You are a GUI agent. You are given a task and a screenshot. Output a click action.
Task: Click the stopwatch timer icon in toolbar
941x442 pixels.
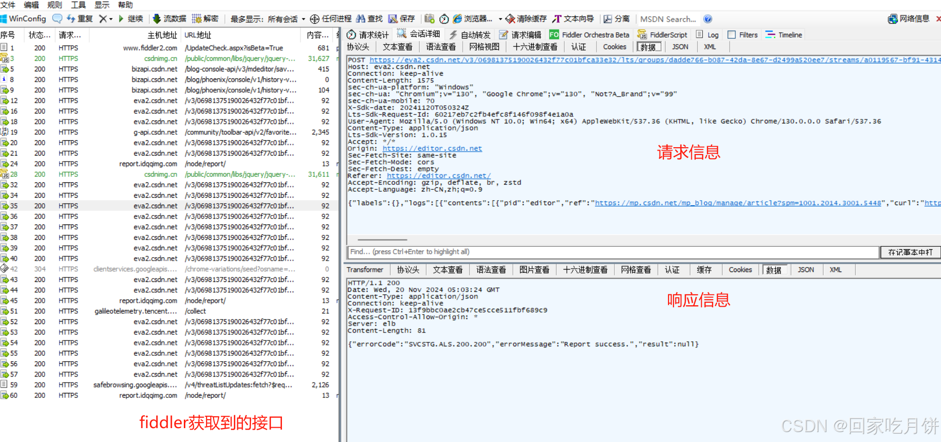[444, 19]
